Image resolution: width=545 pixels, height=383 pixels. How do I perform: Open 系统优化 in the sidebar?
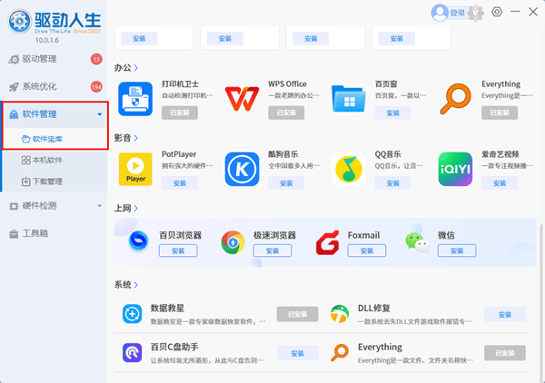pos(54,86)
